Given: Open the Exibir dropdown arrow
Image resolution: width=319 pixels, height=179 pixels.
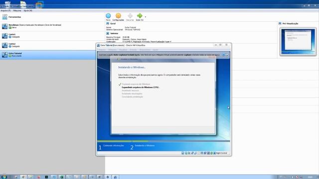Looking at the screenshot, I should pyautogui.click(x=145, y=17).
